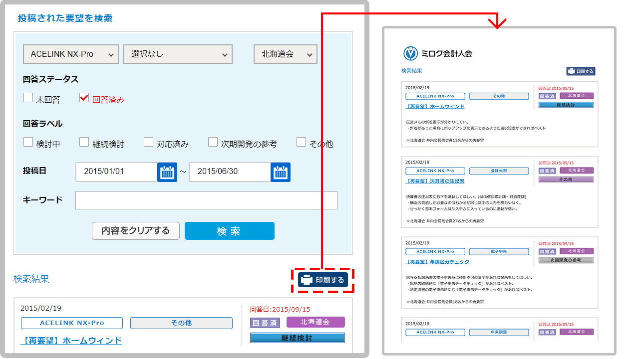Viewport: 624px width, 359px height.
Task: Click 回答日:2015/09/15 text in left result card
Action: 280,309
